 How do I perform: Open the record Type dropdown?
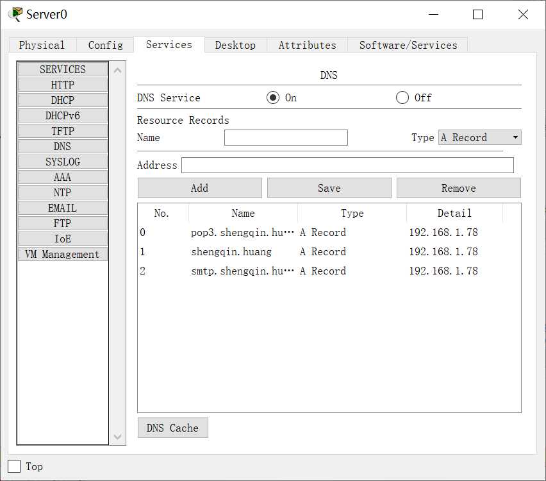click(x=479, y=137)
